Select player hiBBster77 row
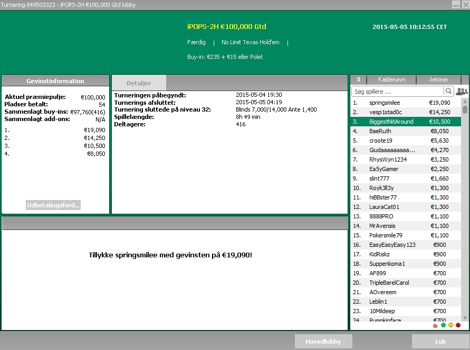This screenshot has width=470, height=350. [x=406, y=197]
